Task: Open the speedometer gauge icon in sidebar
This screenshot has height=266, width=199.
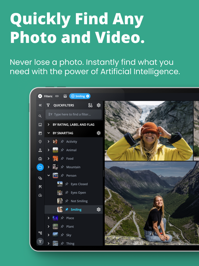Action: [x=40, y=195]
